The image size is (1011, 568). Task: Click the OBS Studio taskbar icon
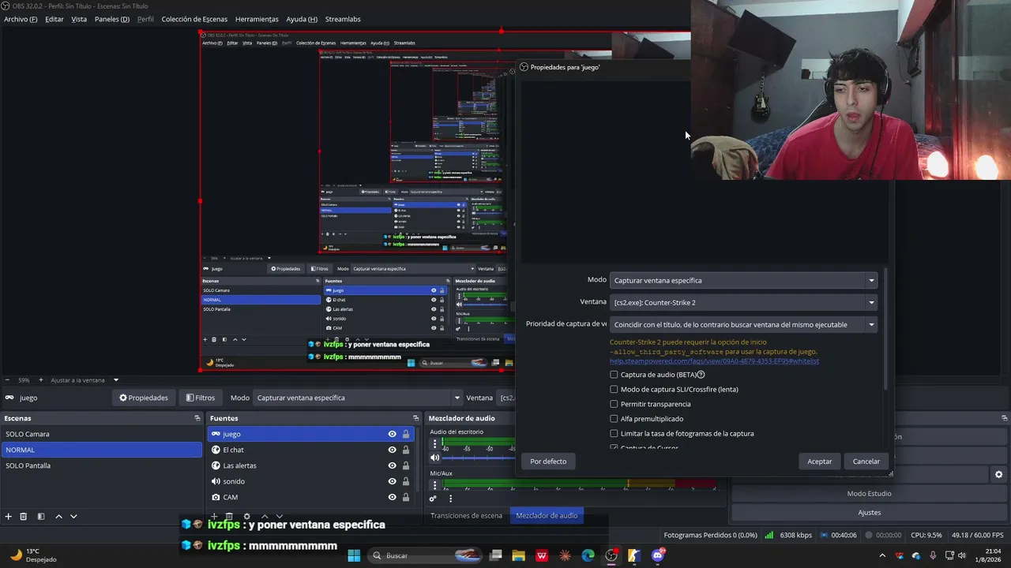pos(611,555)
